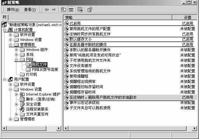This screenshot has height=139, width=199.
Task: Select policy 不可使用脱机文件文件夹
Action: click(x=90, y=61)
